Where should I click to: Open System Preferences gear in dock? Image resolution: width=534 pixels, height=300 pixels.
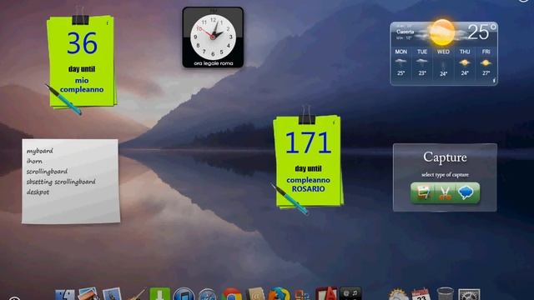(469, 294)
